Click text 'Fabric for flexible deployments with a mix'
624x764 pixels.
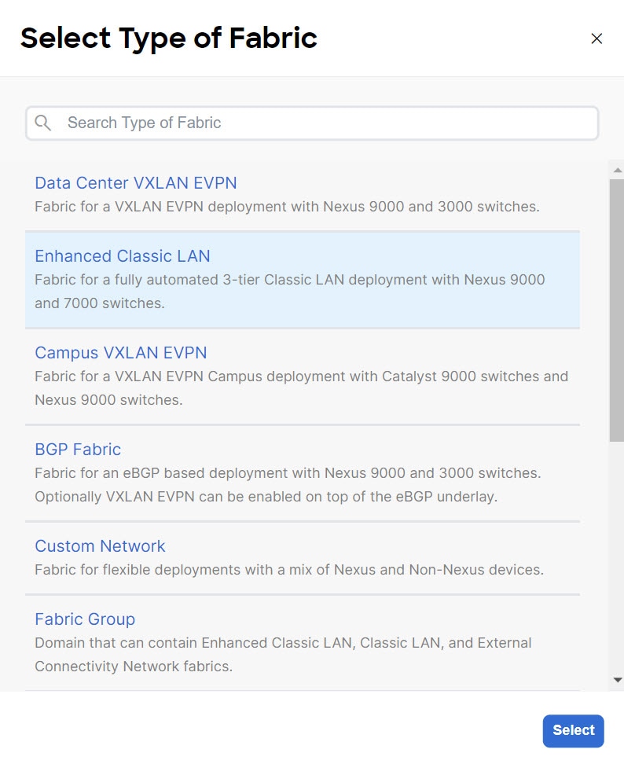173,570
